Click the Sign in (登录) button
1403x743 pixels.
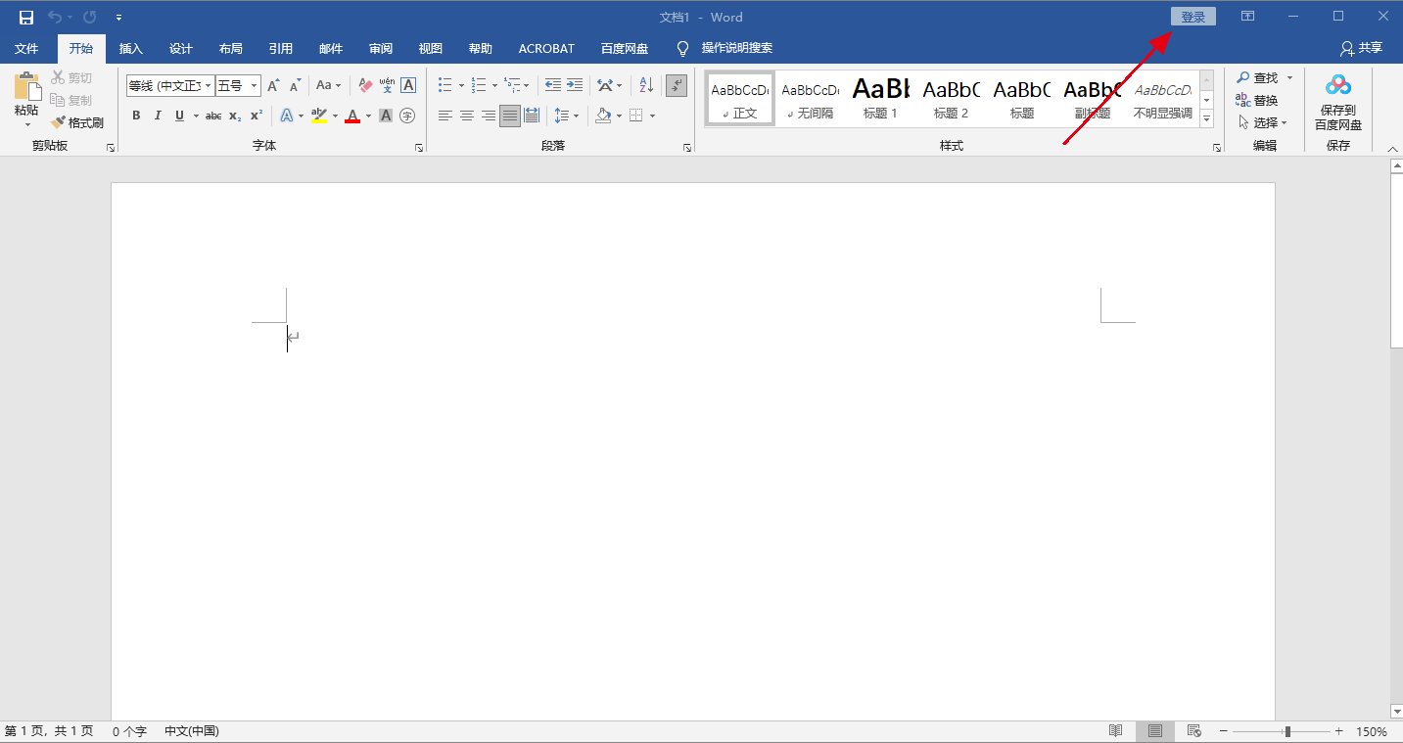(x=1193, y=17)
